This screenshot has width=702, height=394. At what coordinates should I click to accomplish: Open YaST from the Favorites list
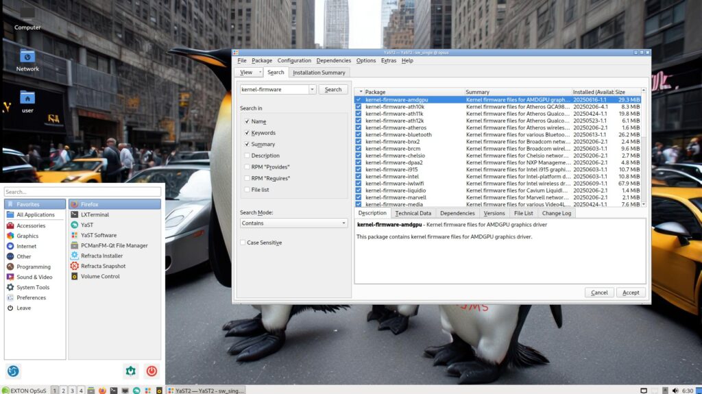coord(114,225)
